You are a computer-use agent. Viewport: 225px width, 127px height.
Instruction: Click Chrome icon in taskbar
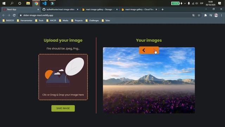tap(36, 3)
